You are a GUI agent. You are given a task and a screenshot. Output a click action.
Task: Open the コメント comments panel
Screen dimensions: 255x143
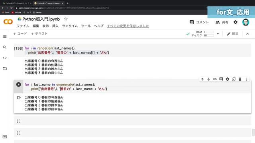tap(199, 22)
